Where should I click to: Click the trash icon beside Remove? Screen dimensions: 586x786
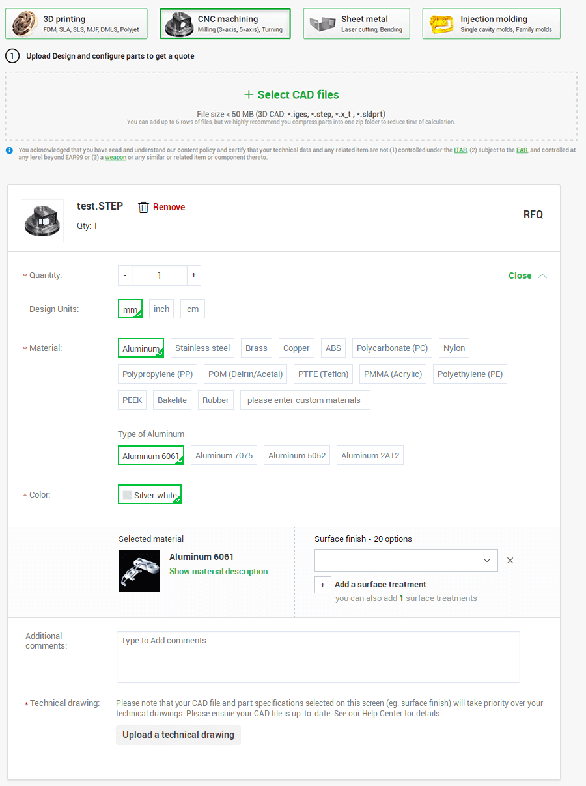tap(143, 207)
